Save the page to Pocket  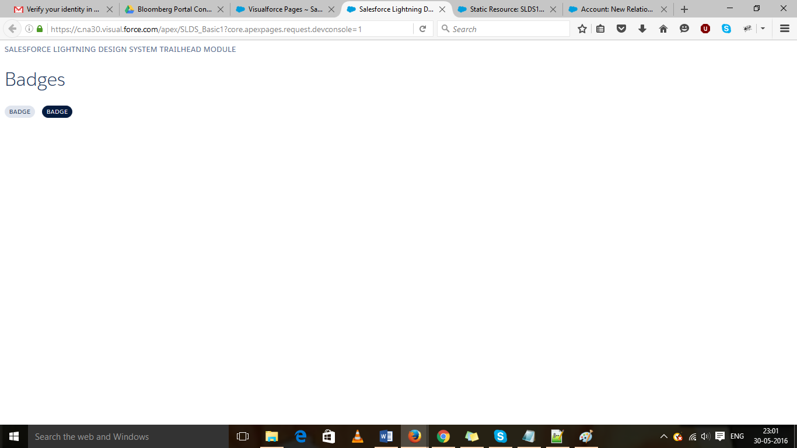(621, 28)
